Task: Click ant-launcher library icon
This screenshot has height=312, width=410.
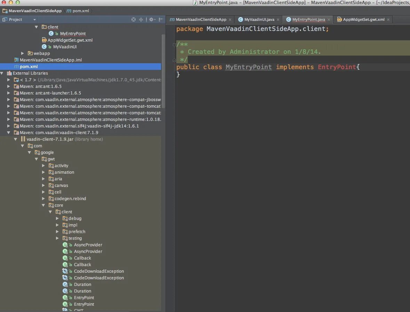Action: [16, 93]
